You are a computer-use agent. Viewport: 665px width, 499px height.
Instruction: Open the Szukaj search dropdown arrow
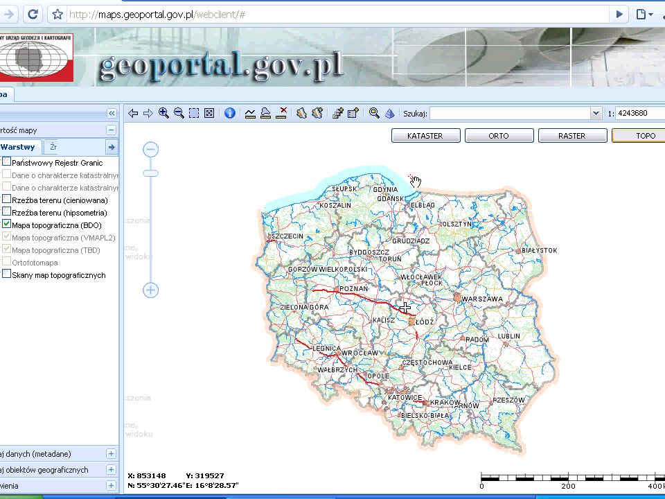click(x=596, y=113)
